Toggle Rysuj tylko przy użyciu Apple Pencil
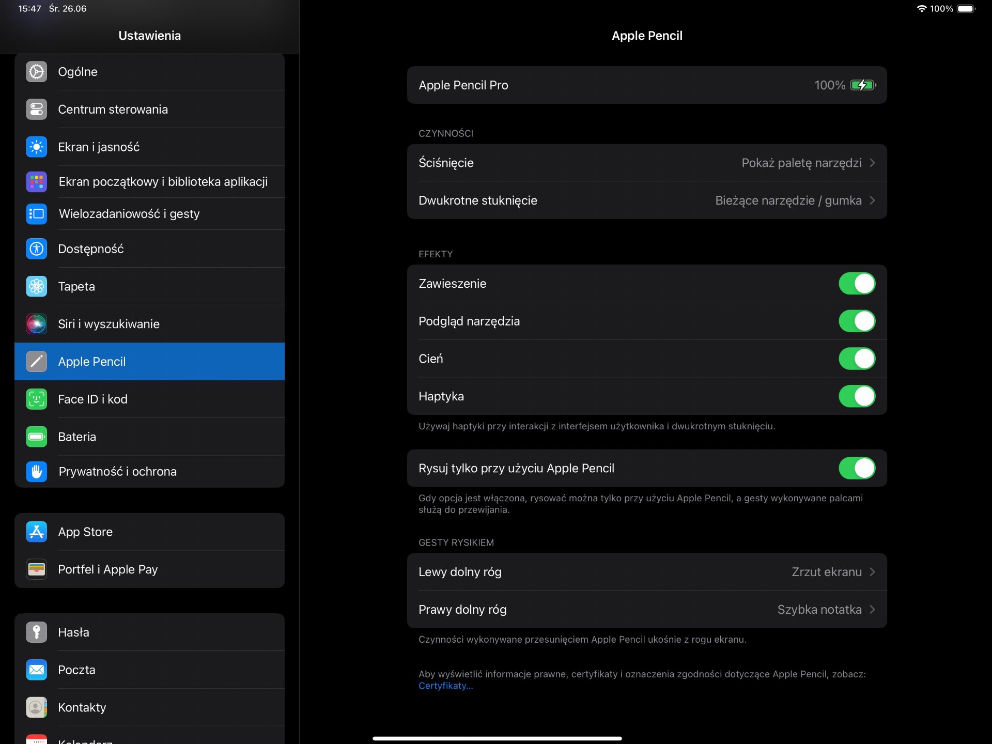Viewport: 992px width, 744px height. click(x=857, y=468)
